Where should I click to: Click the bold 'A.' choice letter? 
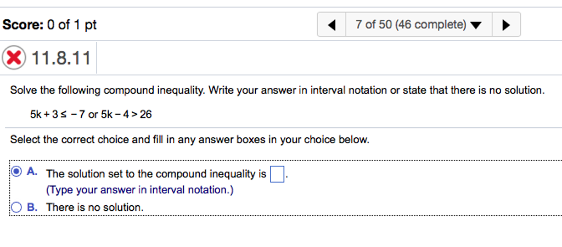point(32,172)
